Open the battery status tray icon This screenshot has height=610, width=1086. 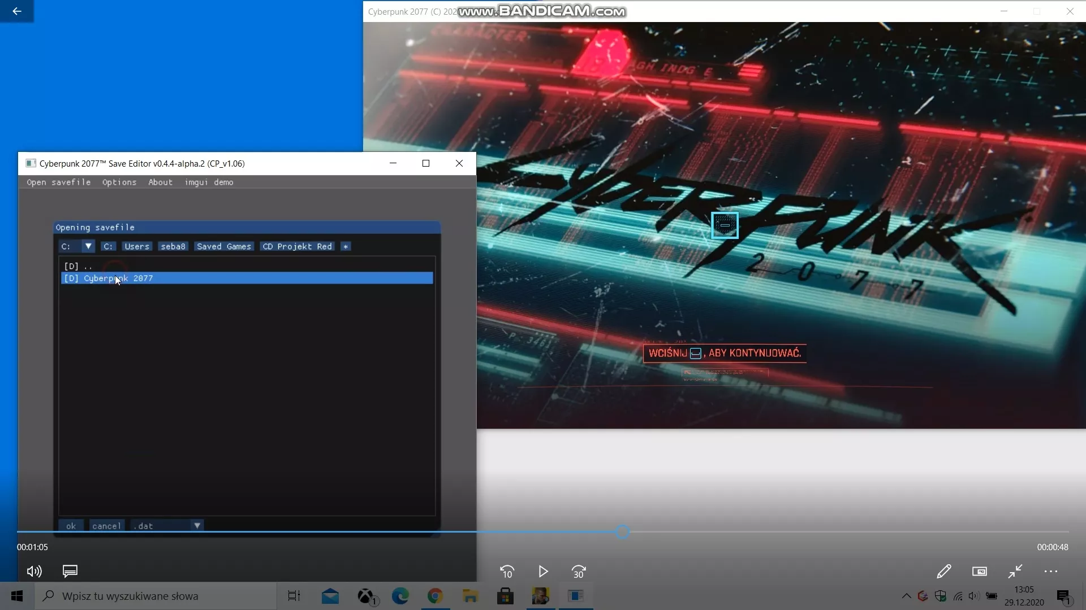(992, 596)
